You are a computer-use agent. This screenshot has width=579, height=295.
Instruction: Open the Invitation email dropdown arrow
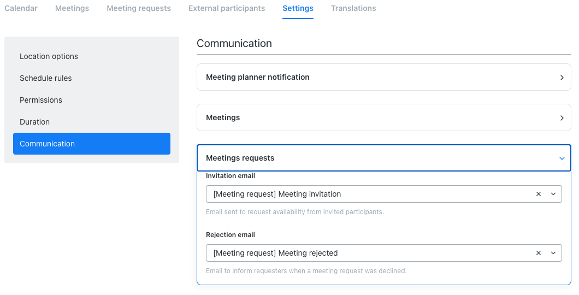553,194
